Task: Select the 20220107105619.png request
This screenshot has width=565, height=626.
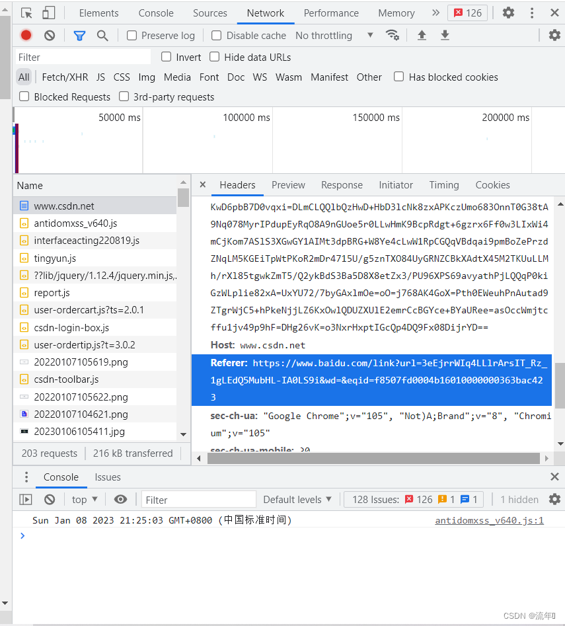Action: [95, 362]
